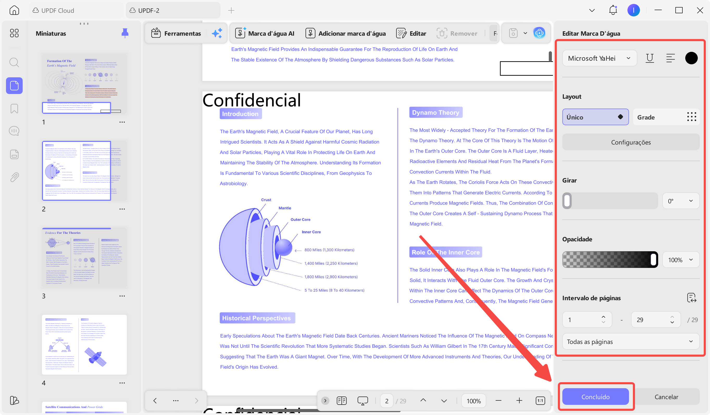Open the thumbnails grid view icon
Viewport: 710px width, 415px height.
pos(14,33)
